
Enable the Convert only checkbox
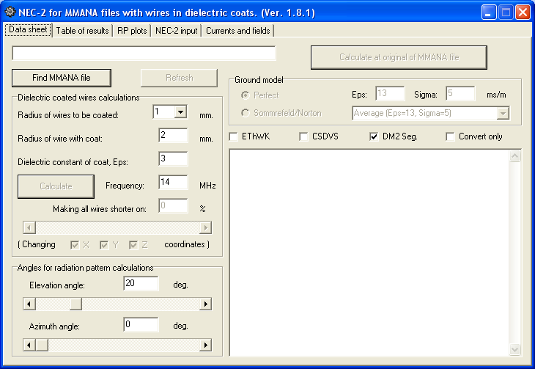[x=450, y=136]
